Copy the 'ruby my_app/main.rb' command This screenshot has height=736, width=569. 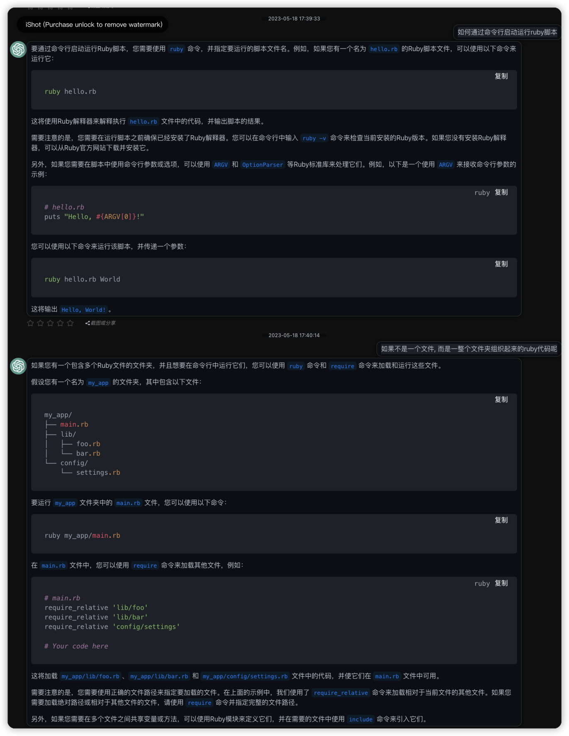[501, 520]
